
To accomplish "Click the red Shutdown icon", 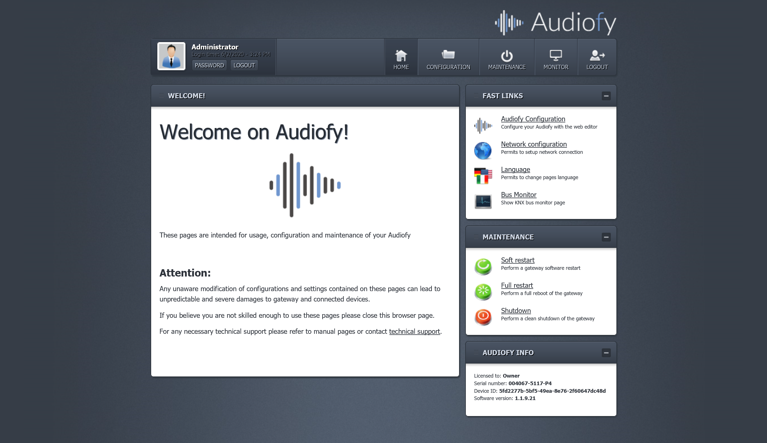I will pyautogui.click(x=483, y=317).
